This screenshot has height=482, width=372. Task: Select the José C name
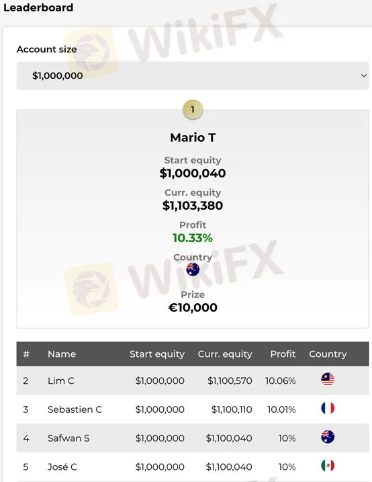[x=62, y=467]
